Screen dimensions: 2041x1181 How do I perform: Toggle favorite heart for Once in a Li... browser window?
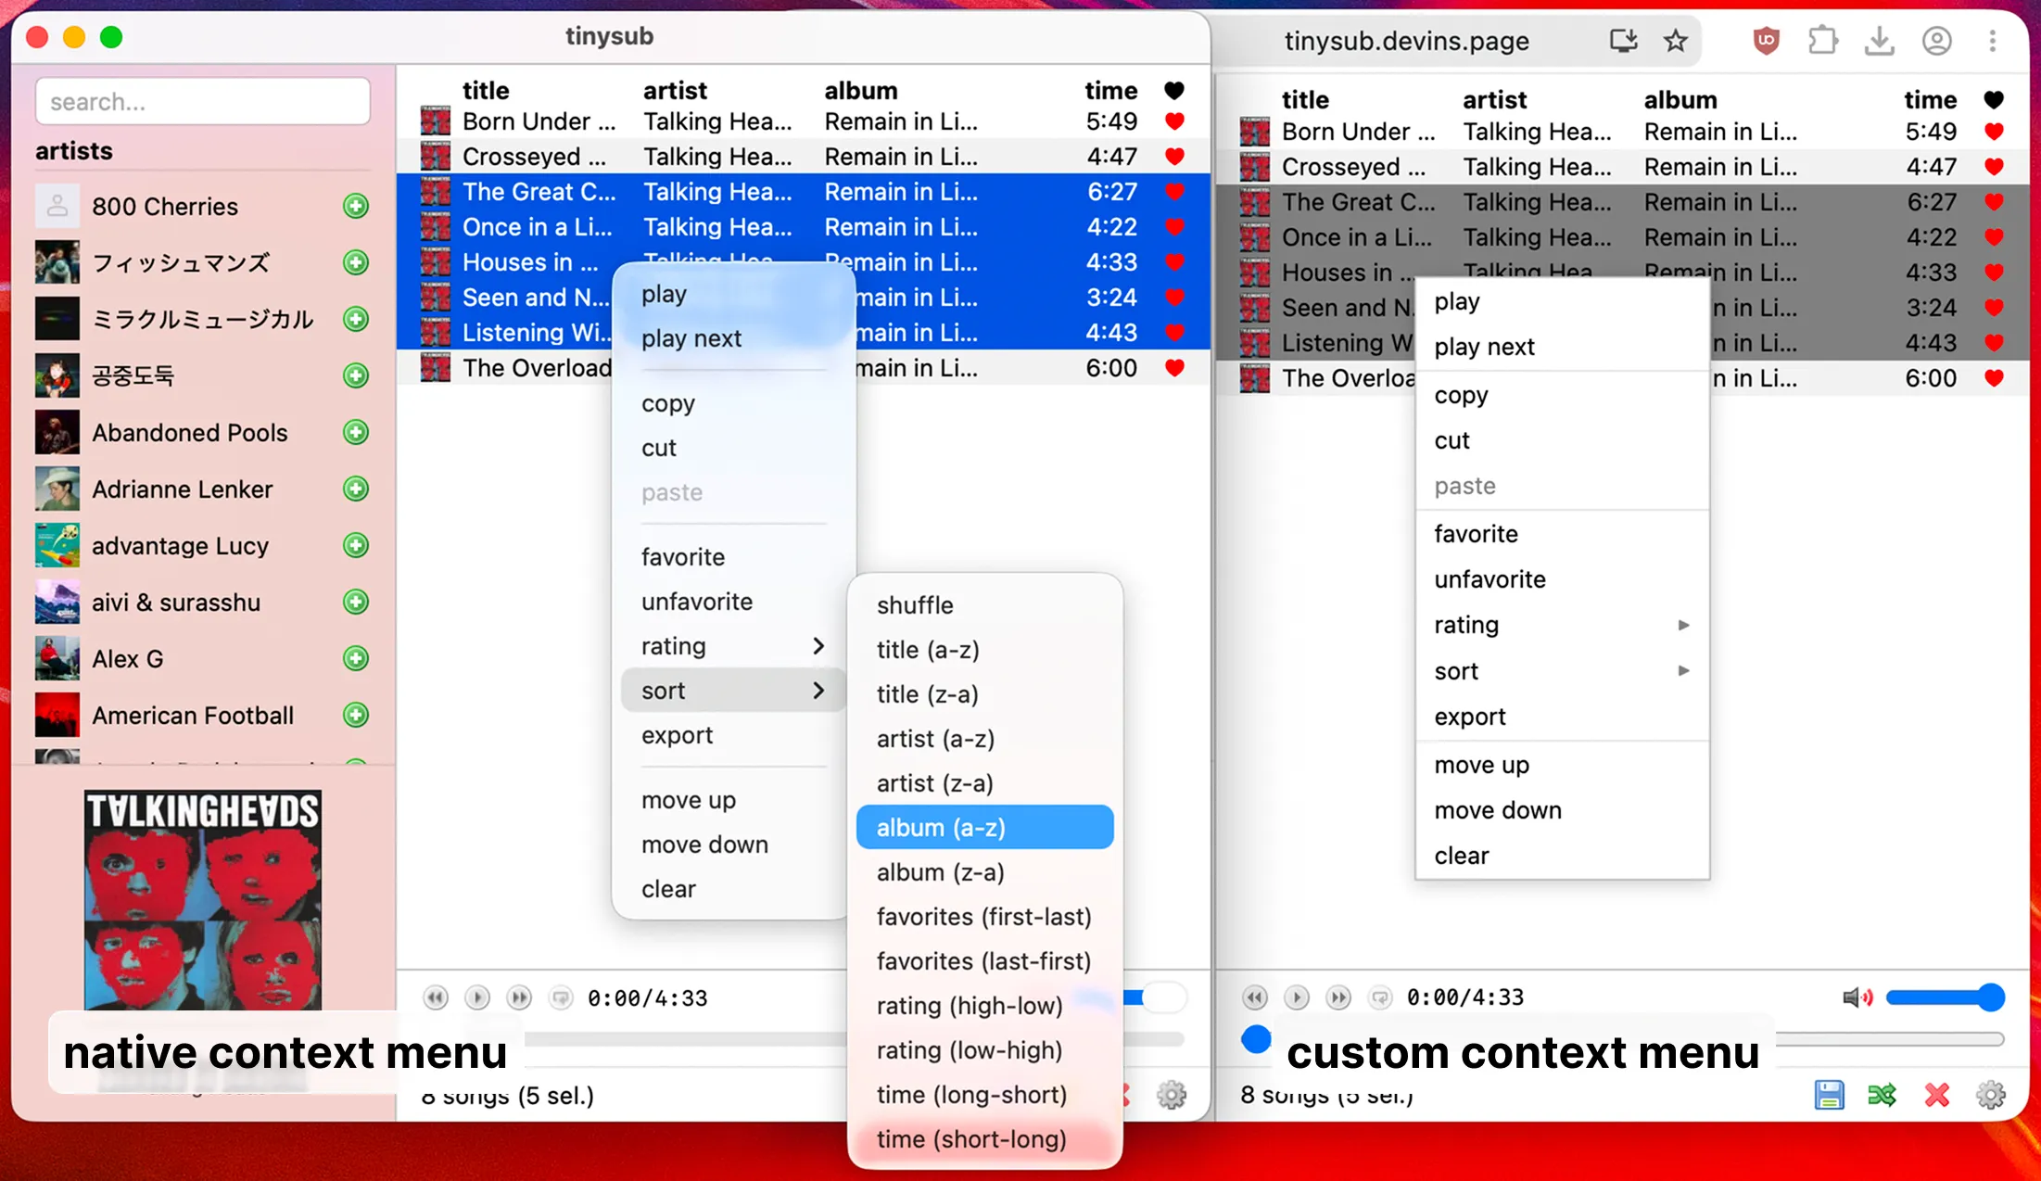tap(1994, 236)
